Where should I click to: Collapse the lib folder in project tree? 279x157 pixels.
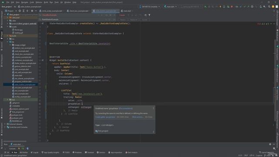pos(8,42)
